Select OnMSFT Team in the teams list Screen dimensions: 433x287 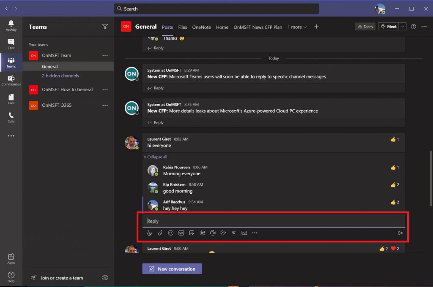[x=68, y=55]
